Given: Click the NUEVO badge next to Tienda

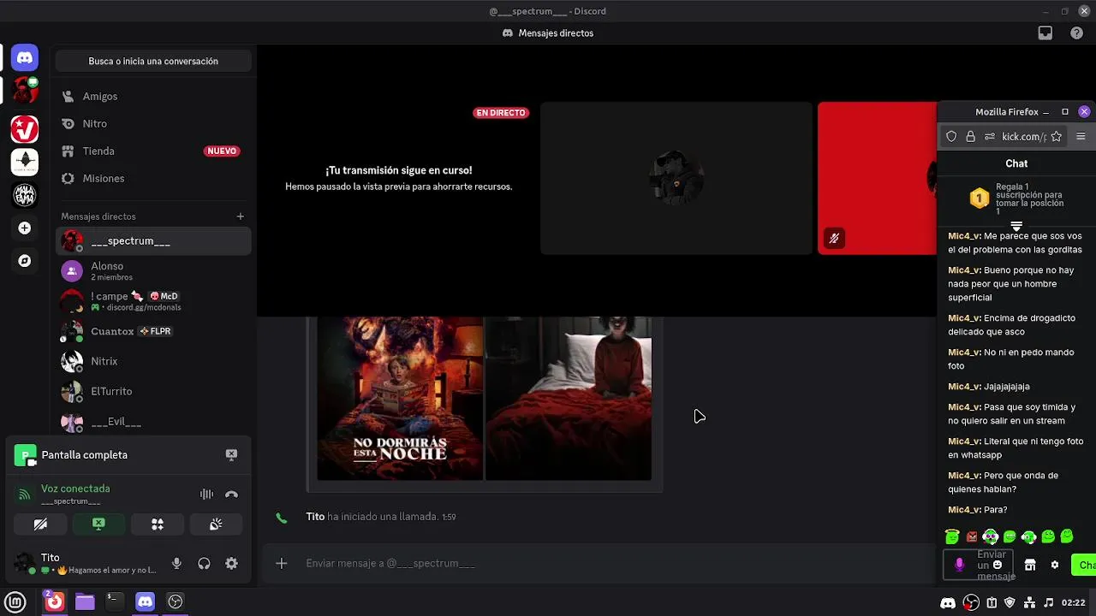Looking at the screenshot, I should (x=222, y=151).
